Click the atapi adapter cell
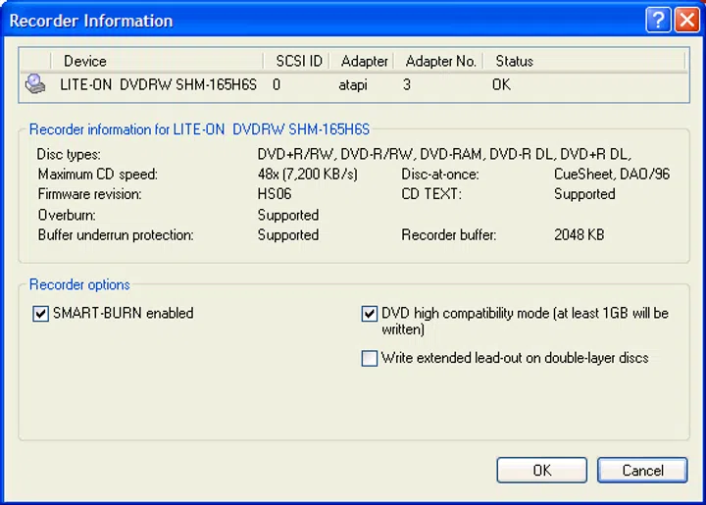This screenshot has width=706, height=505. [354, 85]
